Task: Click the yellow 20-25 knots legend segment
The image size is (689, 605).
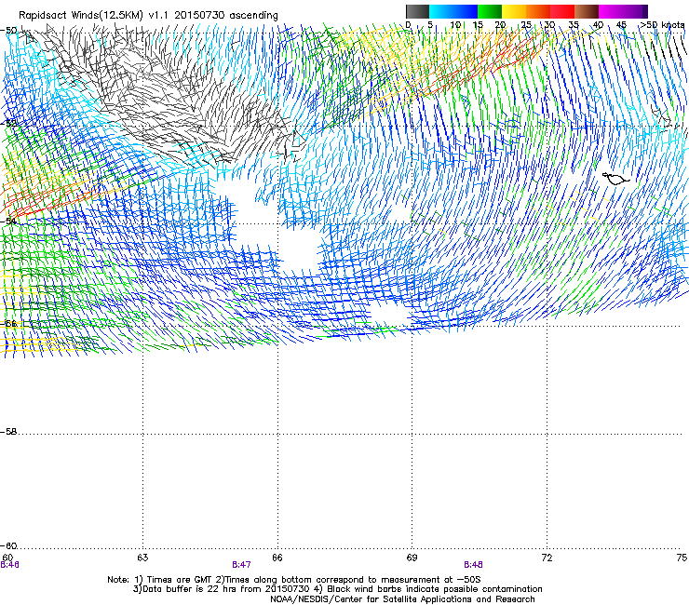Action: (514, 11)
